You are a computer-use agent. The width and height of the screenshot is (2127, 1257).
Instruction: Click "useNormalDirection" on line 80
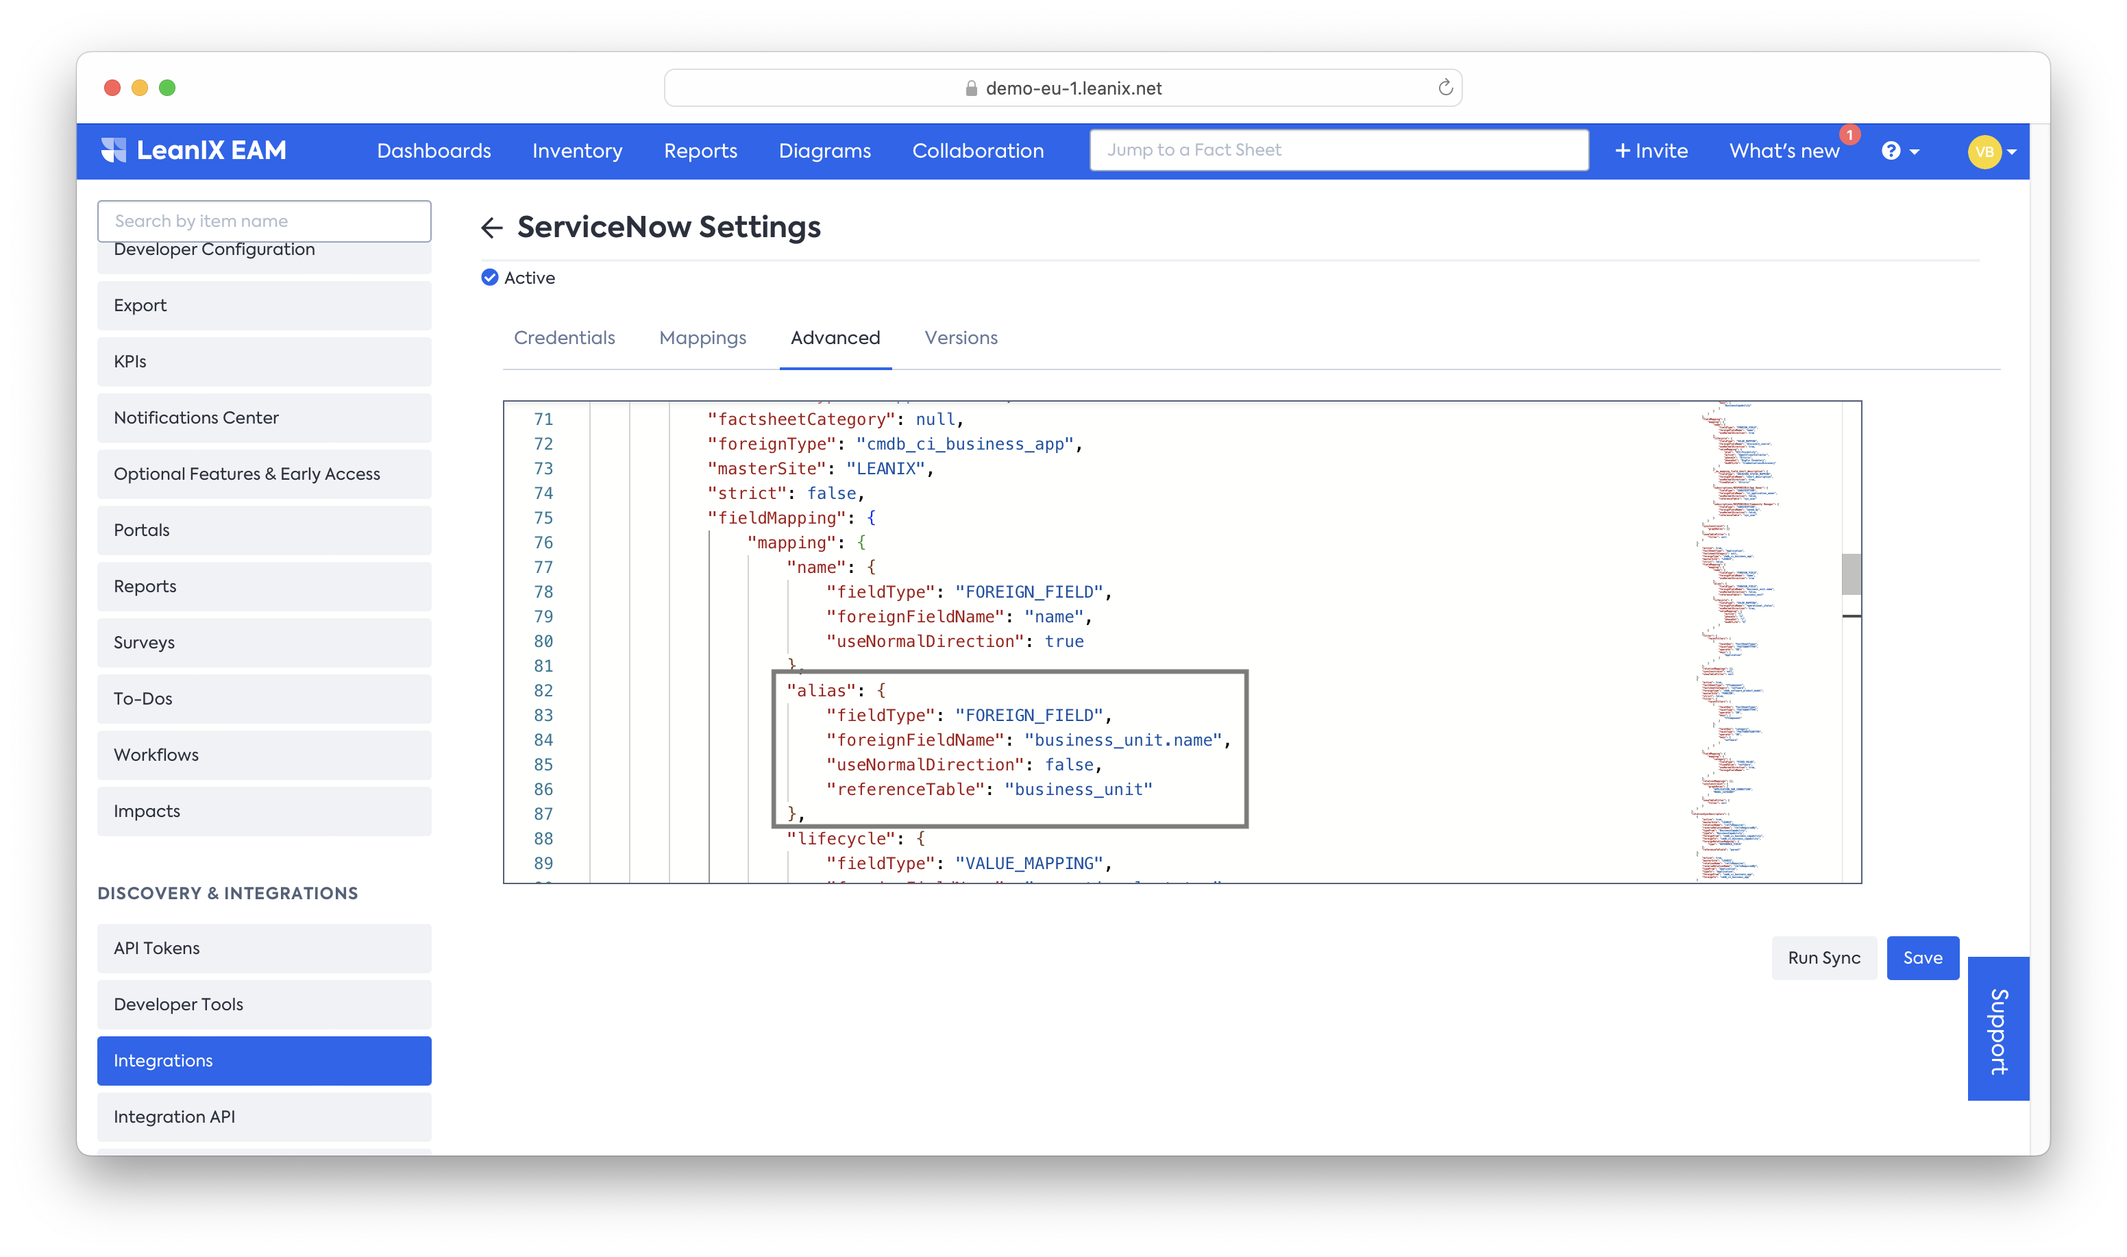(x=924, y=642)
